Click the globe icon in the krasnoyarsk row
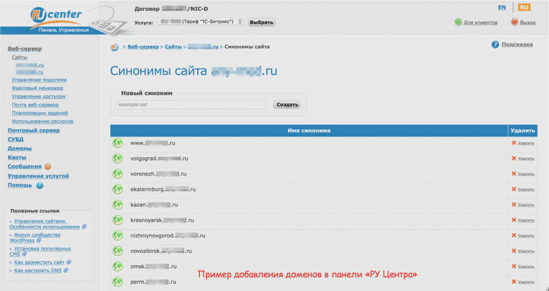 pos(117,220)
